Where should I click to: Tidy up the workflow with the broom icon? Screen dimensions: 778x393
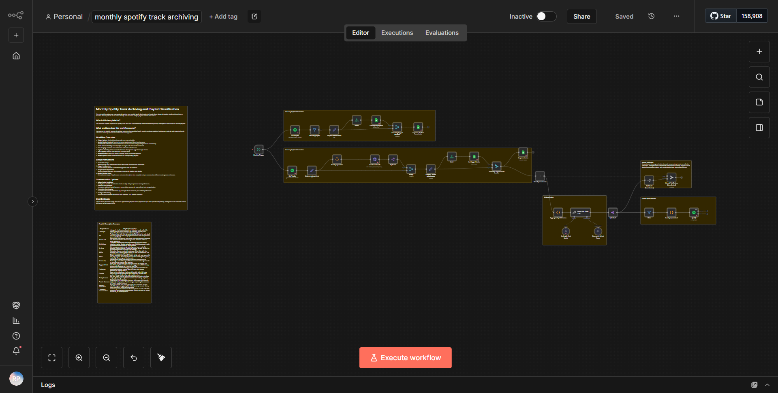[x=160, y=357]
